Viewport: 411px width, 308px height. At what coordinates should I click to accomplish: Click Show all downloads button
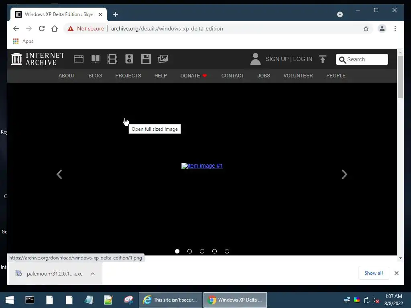click(374, 273)
